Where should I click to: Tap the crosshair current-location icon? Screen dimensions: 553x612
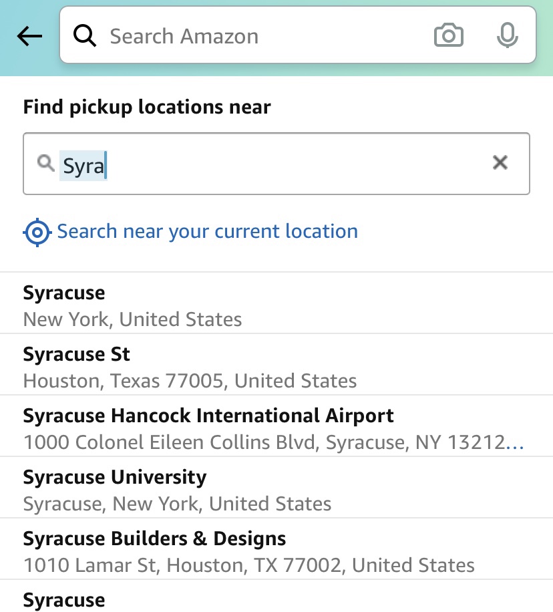(37, 233)
